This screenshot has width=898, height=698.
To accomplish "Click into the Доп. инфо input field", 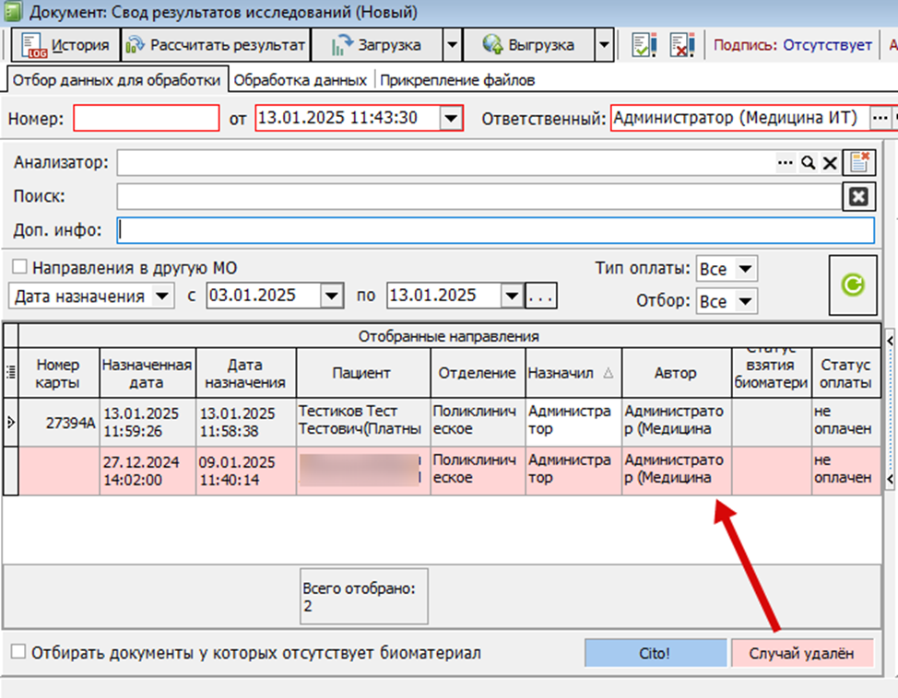I will point(495,229).
